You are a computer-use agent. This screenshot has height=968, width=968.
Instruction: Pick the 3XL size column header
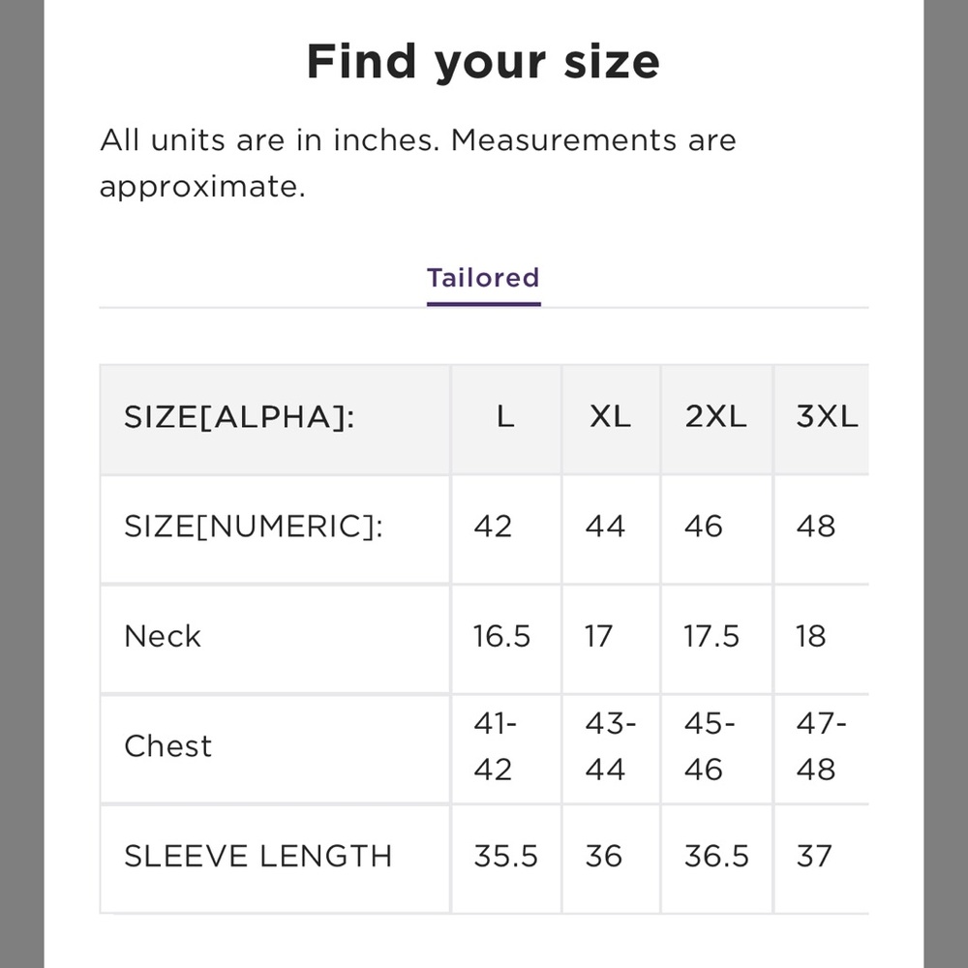pyautogui.click(x=826, y=418)
